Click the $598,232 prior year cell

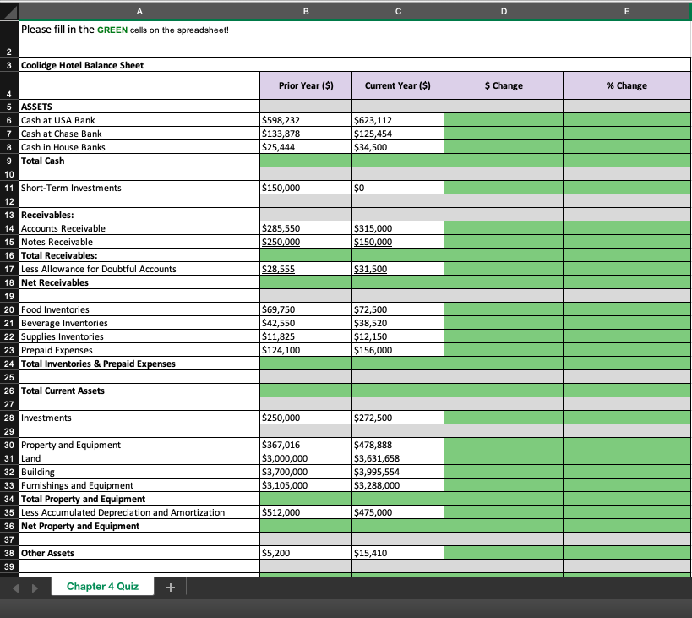point(306,120)
